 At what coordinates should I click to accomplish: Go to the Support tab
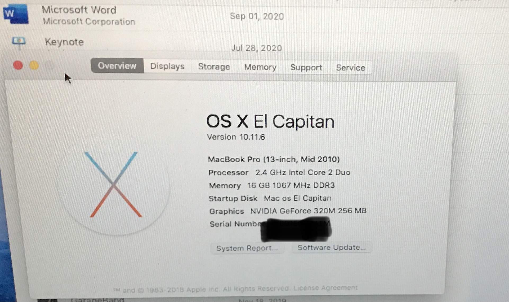click(306, 68)
